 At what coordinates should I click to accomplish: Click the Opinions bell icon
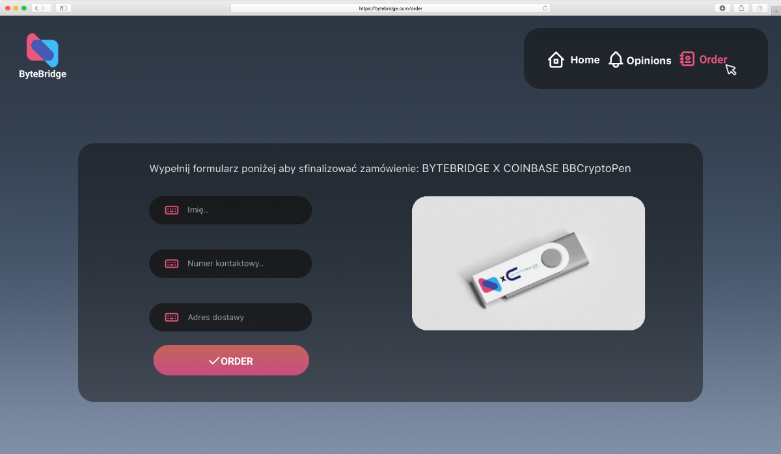(x=616, y=60)
